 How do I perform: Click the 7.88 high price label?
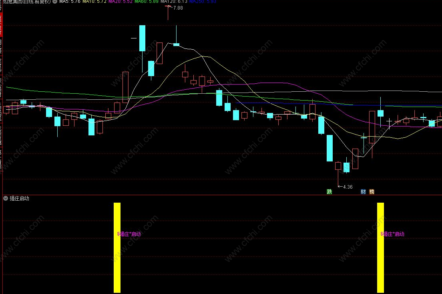pyautogui.click(x=178, y=8)
